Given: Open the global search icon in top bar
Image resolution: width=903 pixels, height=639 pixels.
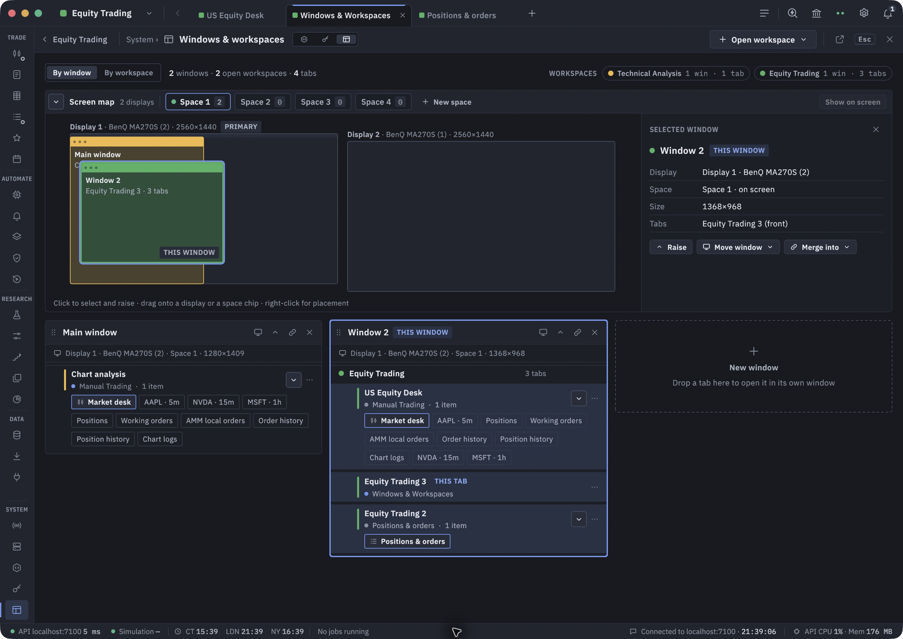Looking at the screenshot, I should [x=792, y=14].
